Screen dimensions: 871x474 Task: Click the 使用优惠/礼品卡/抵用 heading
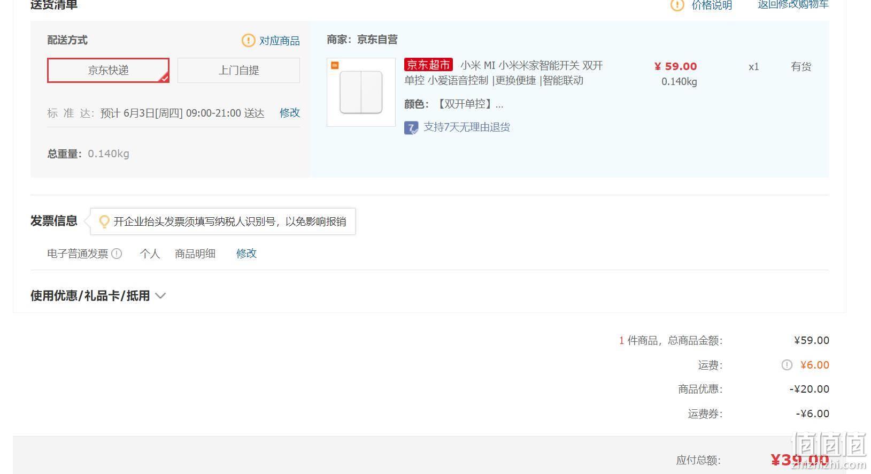(90, 296)
